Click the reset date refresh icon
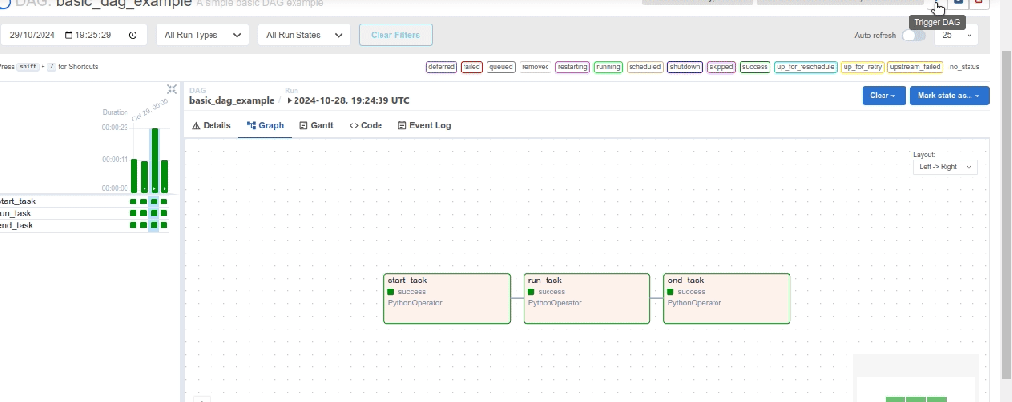Image resolution: width=1012 pixels, height=402 pixels. [x=132, y=35]
